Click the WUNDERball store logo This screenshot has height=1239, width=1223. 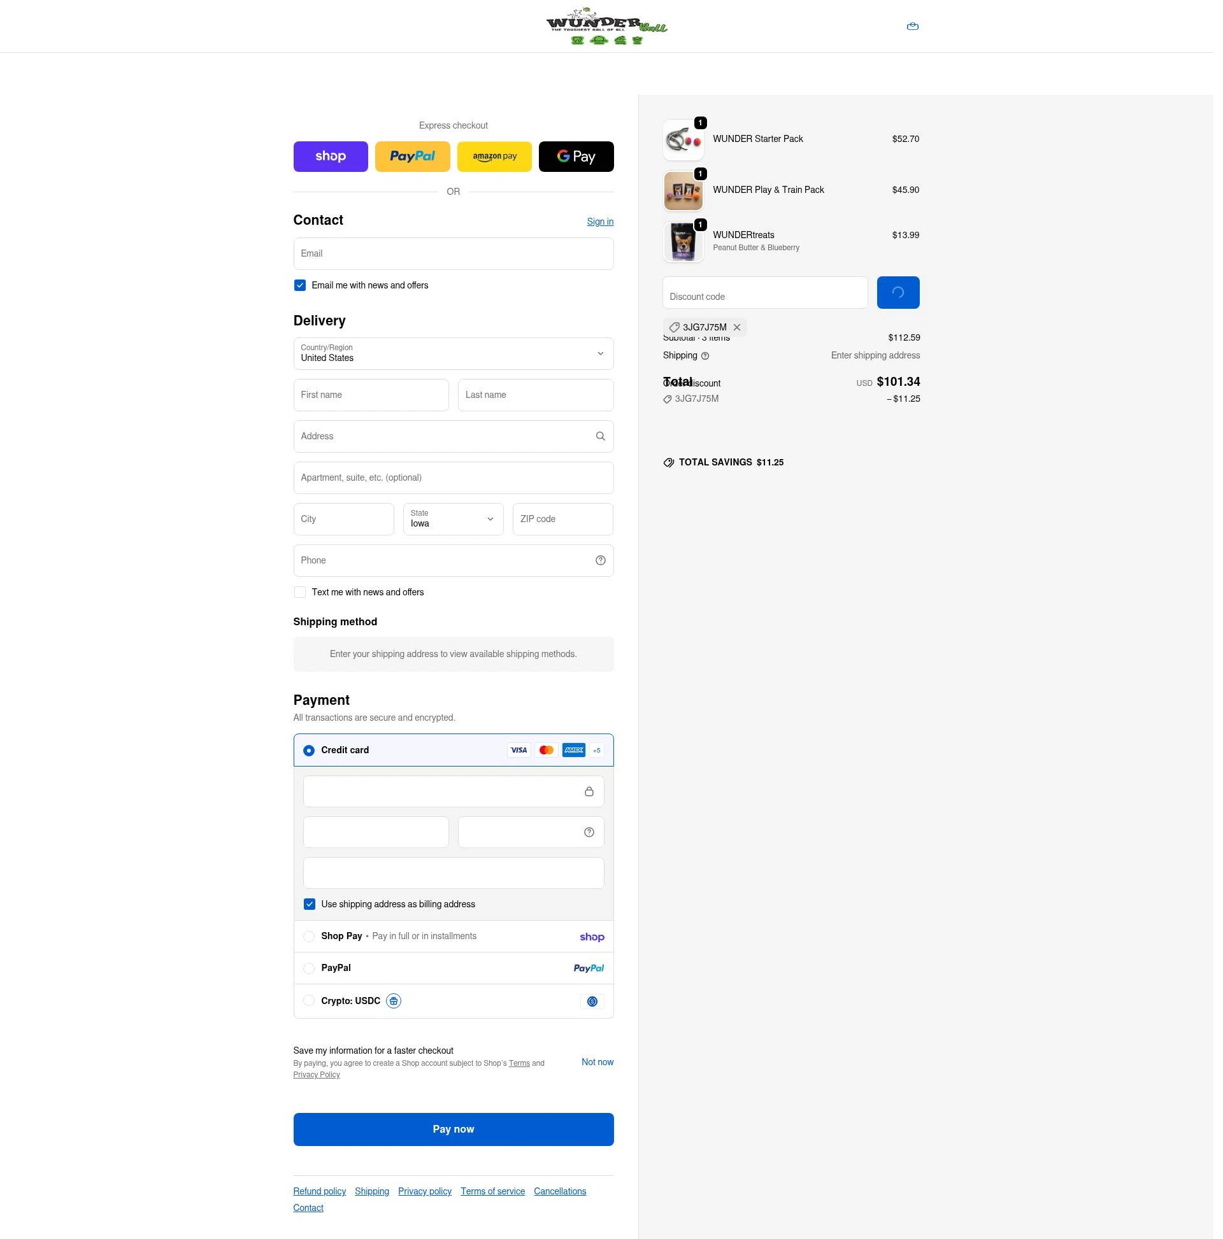(x=606, y=26)
